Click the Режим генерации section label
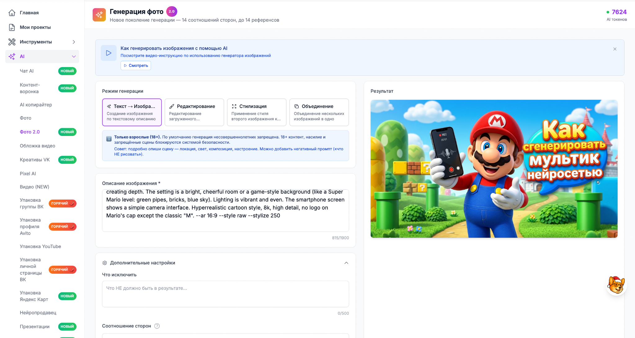 [123, 91]
